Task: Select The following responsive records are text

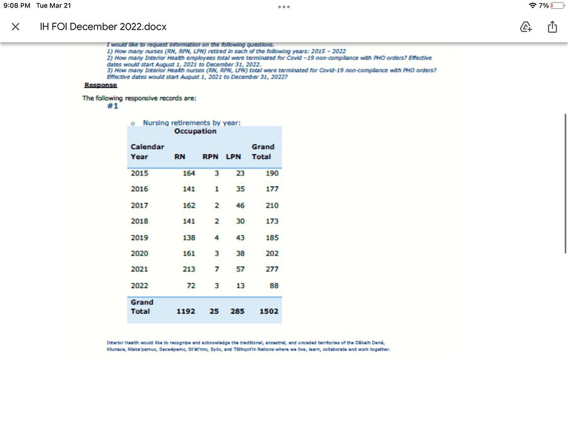Action: click(x=139, y=98)
